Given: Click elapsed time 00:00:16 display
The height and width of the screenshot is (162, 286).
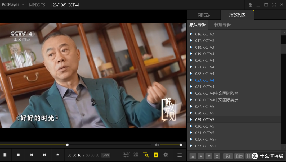Looking at the screenshot, I should click(74, 155).
